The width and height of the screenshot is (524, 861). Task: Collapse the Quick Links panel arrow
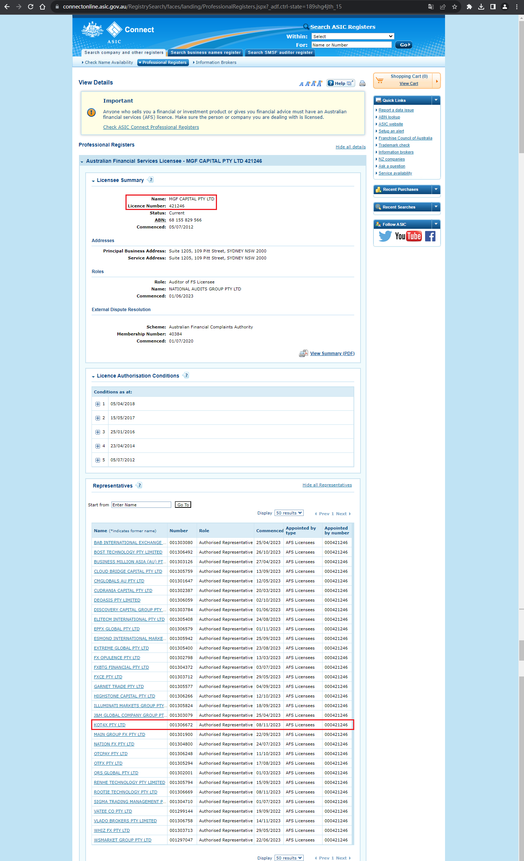pos(436,100)
